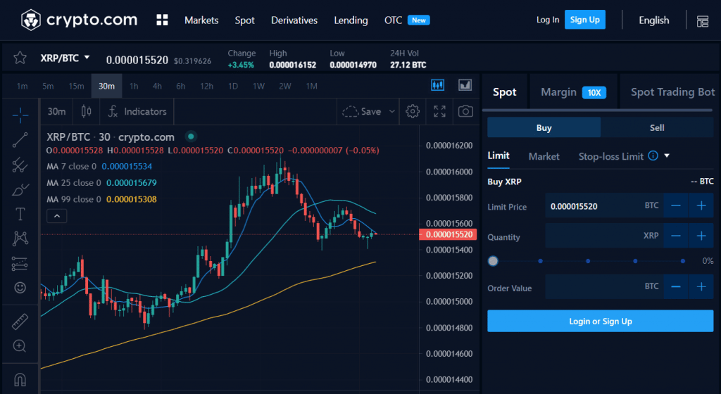The image size is (721, 394).
Task: Decrease the Limit Price with minus
Action: (676, 205)
